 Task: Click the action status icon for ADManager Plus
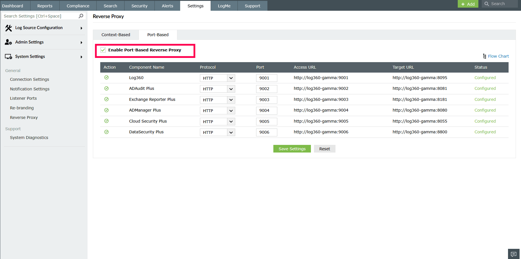pos(106,110)
